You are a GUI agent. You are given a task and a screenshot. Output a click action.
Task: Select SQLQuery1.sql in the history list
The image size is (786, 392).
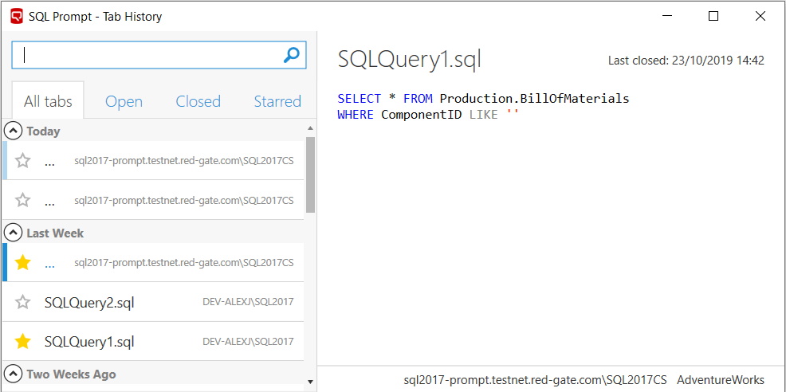coord(89,342)
